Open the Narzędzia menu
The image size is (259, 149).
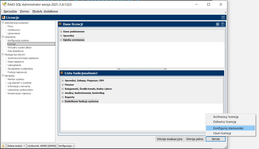(x=10, y=11)
